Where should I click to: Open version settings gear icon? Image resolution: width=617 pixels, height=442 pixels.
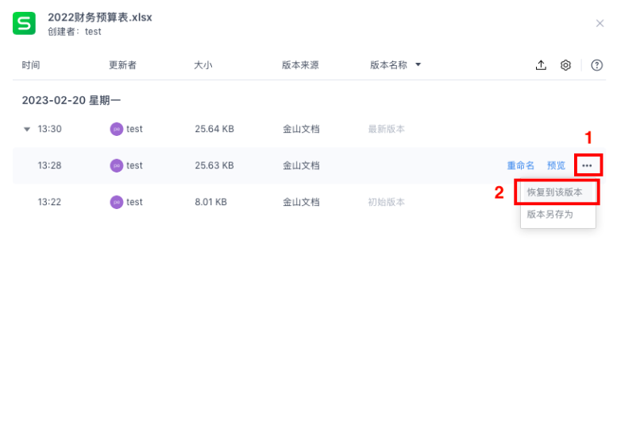tap(565, 65)
